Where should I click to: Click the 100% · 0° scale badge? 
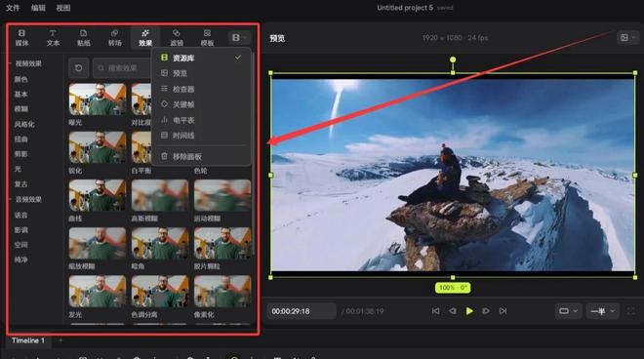tap(453, 288)
